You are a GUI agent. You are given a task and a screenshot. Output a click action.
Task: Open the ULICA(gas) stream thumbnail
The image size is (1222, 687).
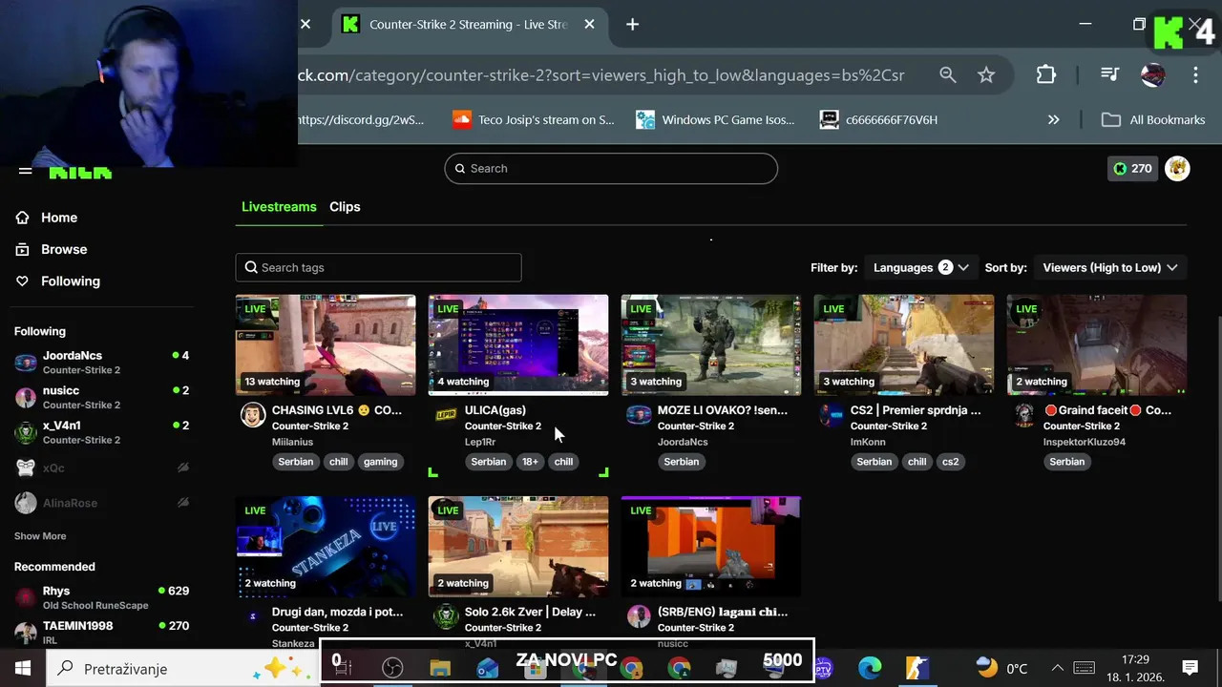click(x=518, y=344)
